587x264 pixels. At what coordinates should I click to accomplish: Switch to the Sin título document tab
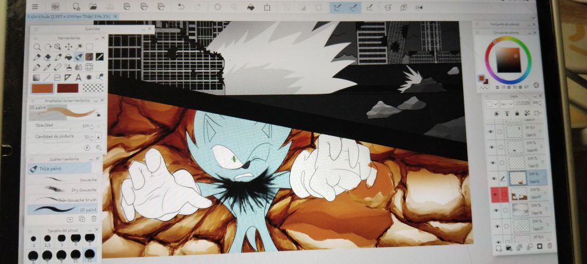(72, 16)
